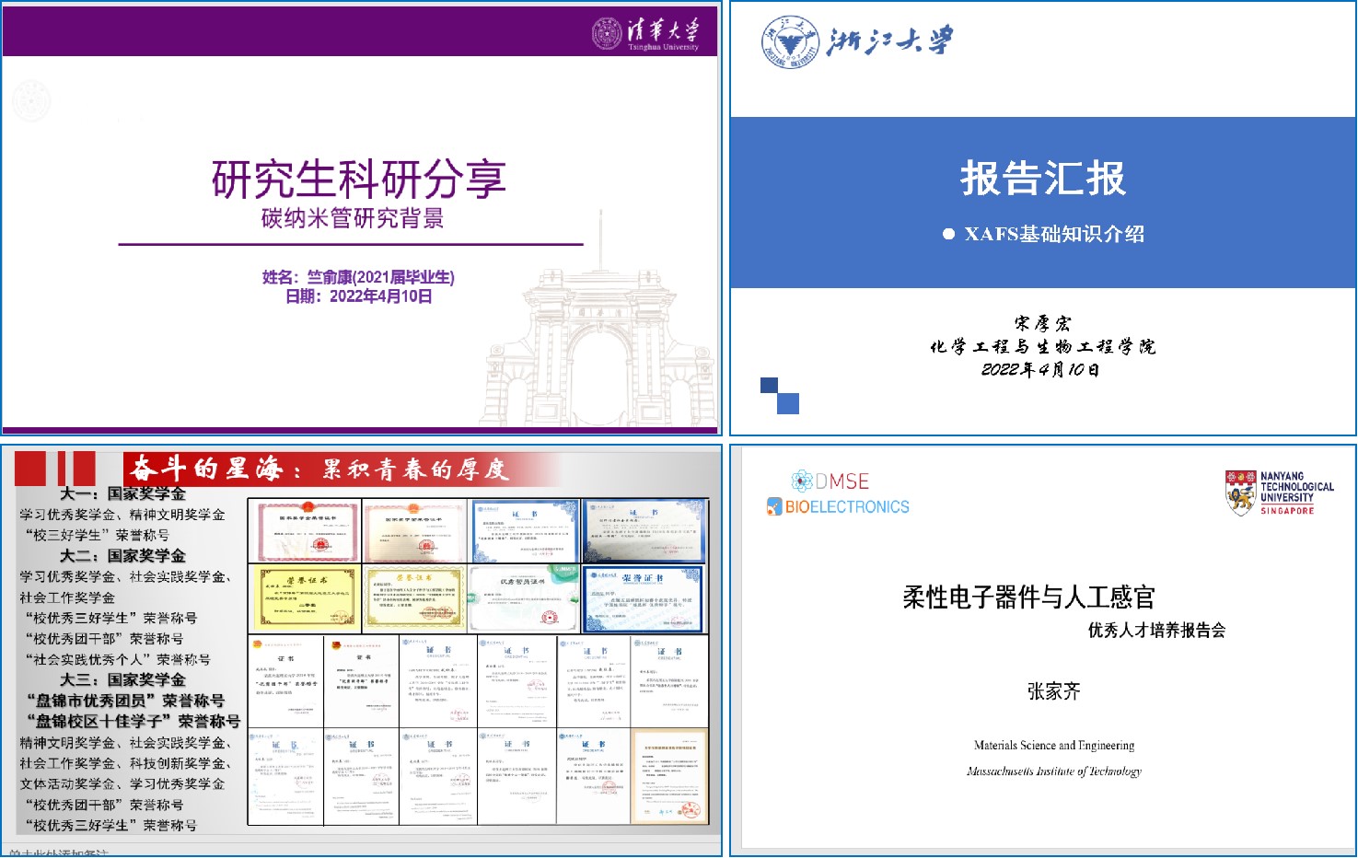The width and height of the screenshot is (1358, 858).
Task: Select the 盘锦校区十佳学子 honor line
Action: 133,721
